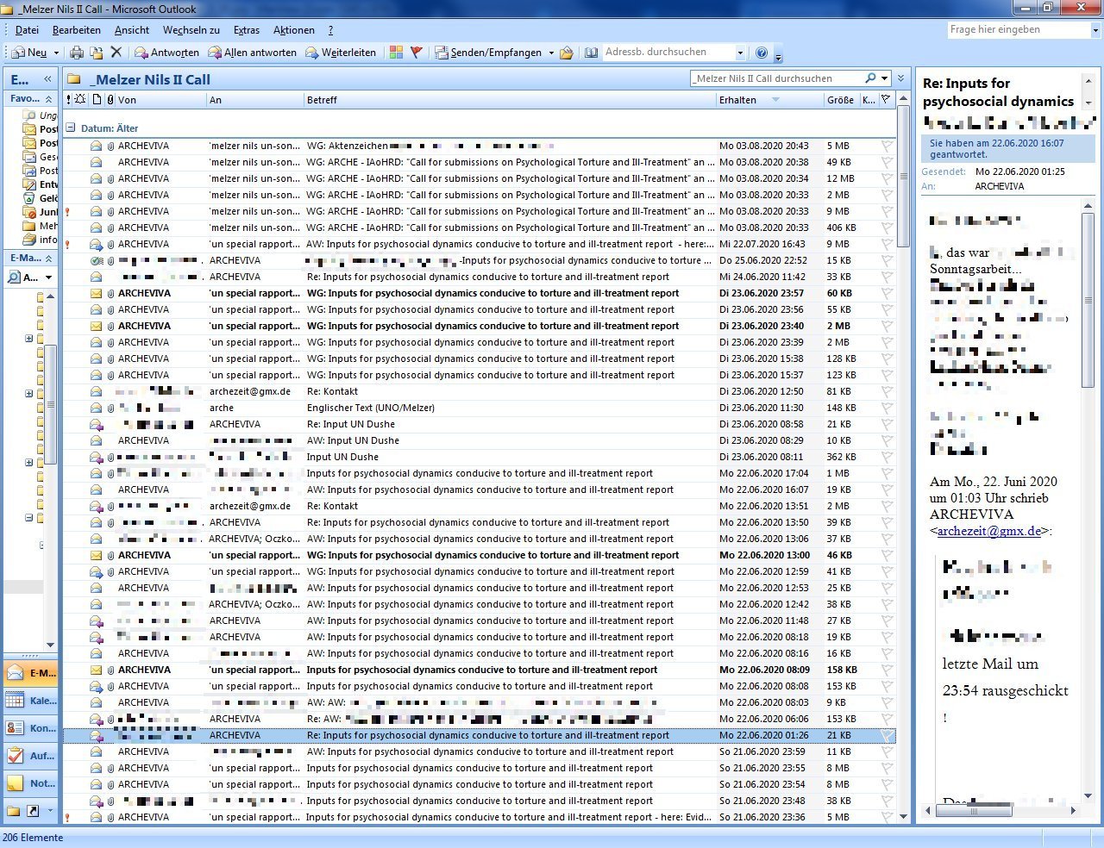This screenshot has width=1104, height=848.
Task: Open the Extras menu
Action: click(x=247, y=30)
